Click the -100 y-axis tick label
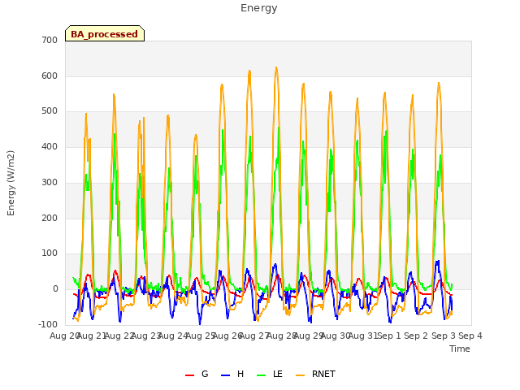The image size is (520, 390). coord(48,325)
